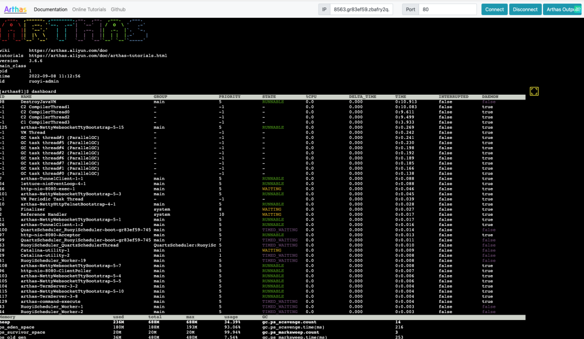Click the dashboard command text
Image resolution: width=584 pixels, height=339 pixels.
pyautogui.click(x=44, y=91)
